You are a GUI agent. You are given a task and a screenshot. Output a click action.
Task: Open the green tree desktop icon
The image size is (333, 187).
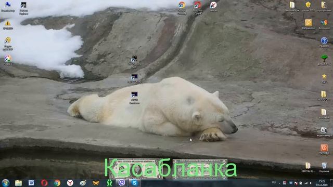[324, 60]
